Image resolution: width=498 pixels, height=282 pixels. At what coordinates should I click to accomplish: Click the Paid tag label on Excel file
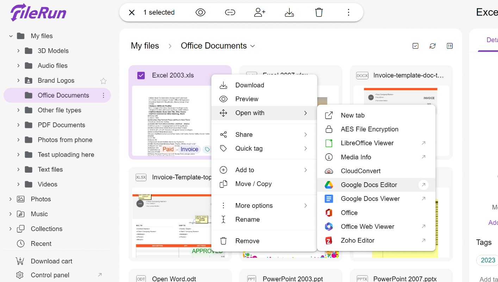tap(168, 149)
